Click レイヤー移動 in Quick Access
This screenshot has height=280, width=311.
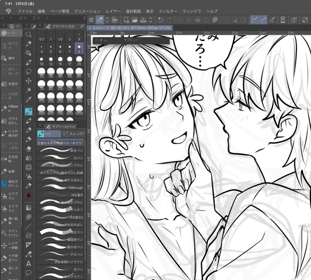pos(11,246)
